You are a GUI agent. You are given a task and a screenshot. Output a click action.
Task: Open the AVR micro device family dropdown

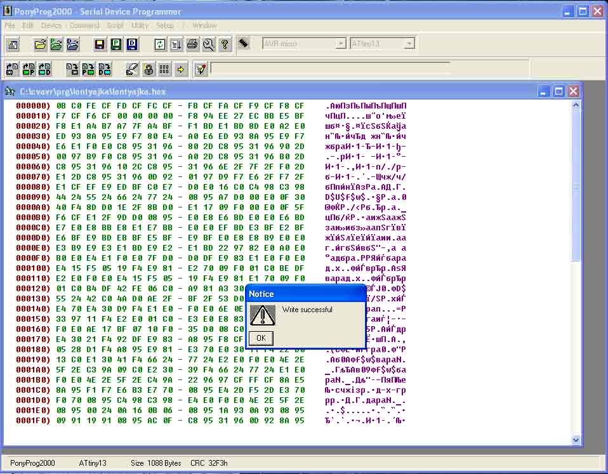point(340,44)
